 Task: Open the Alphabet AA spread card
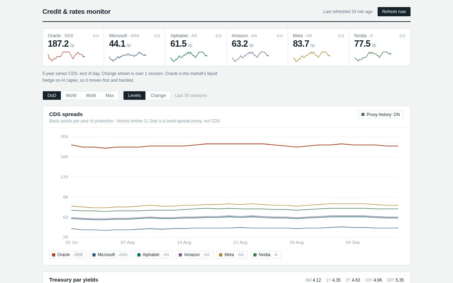(196, 47)
